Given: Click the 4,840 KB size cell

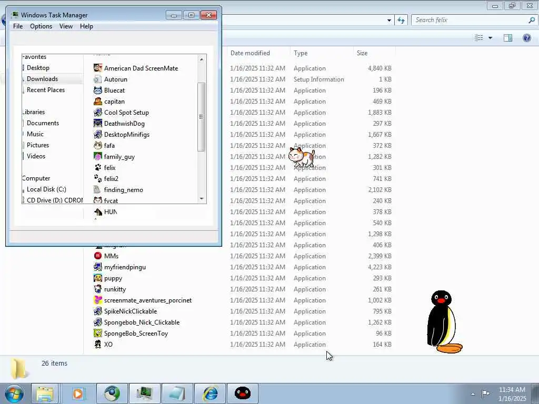Looking at the screenshot, I should [x=380, y=68].
